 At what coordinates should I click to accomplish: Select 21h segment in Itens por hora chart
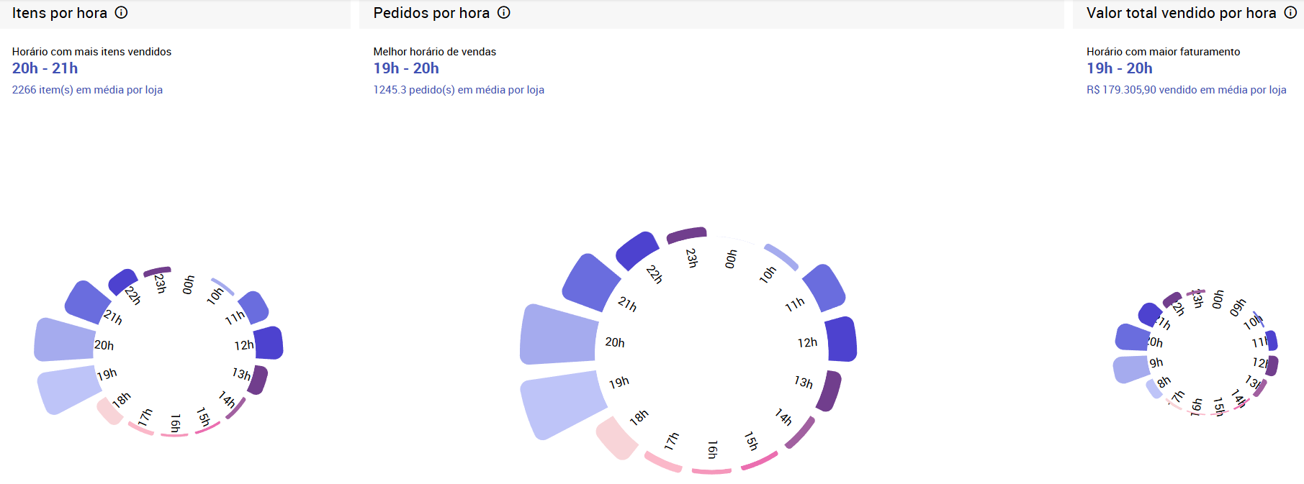pos(88,302)
